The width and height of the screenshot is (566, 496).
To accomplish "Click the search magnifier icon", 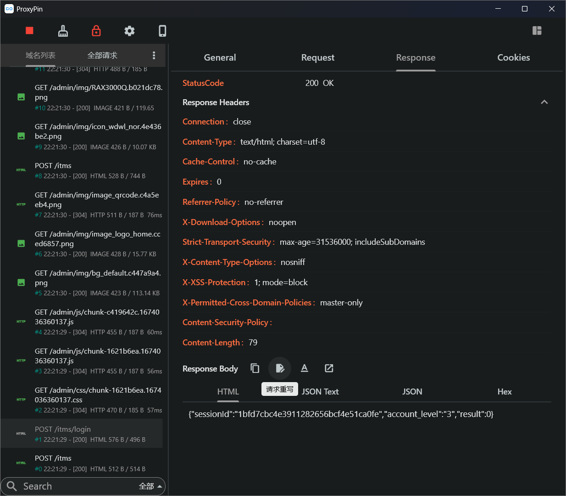I will (x=12, y=486).
